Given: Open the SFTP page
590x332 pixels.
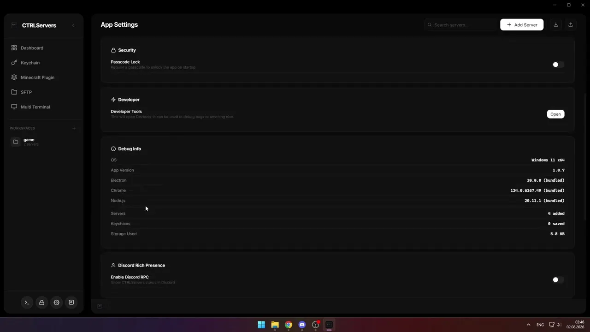Looking at the screenshot, I should pyautogui.click(x=43, y=92).
